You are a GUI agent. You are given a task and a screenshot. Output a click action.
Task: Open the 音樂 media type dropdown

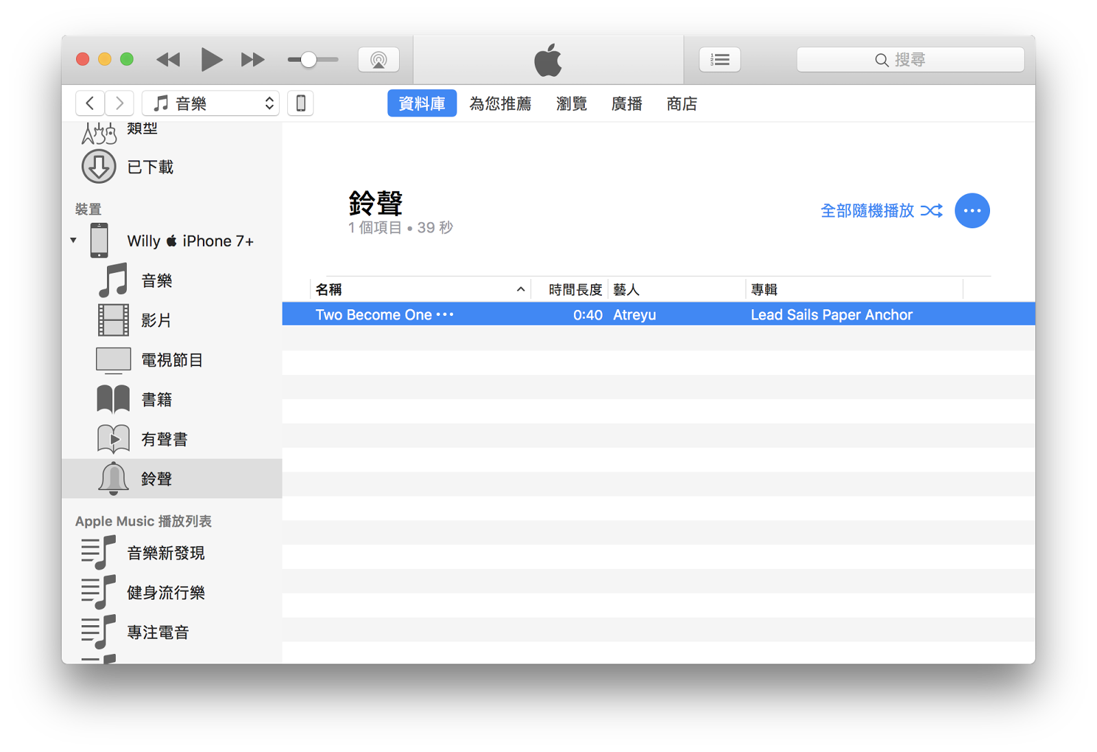pos(210,104)
